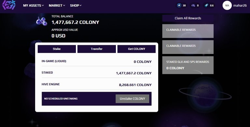This screenshot has width=250, height=127.
Task: Open the MARKET dropdown menu
Action: coord(57,5)
